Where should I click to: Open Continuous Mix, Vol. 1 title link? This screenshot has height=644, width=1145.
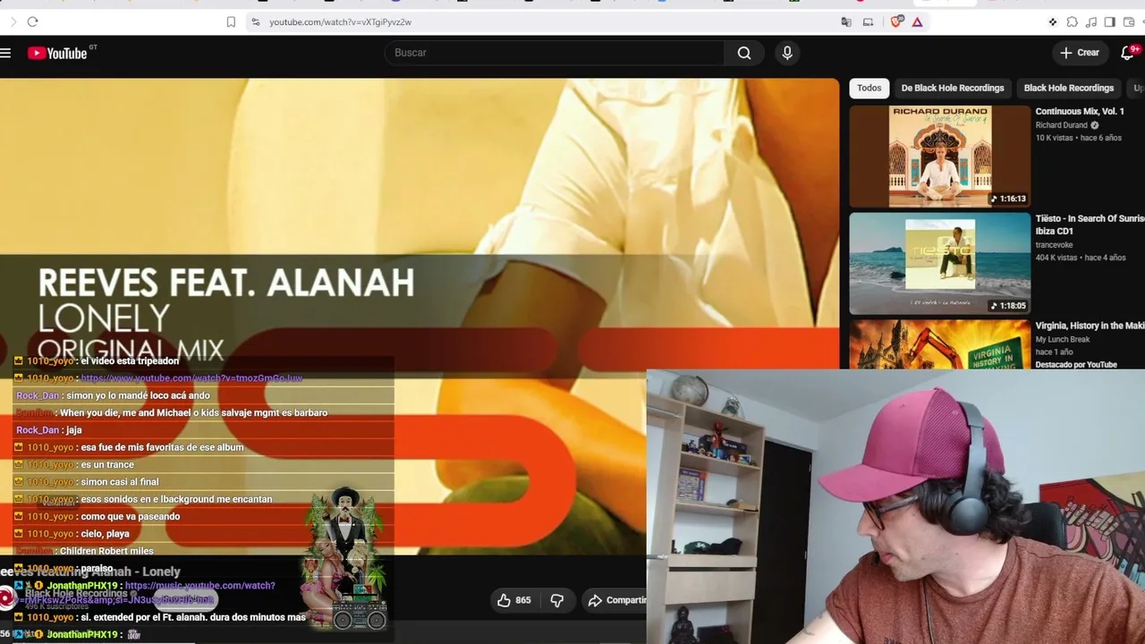1080,112
